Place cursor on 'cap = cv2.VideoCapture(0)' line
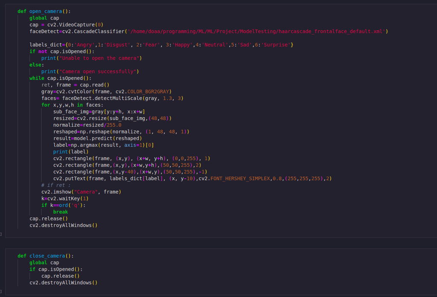Viewport: 437px width, 297px height. (66, 25)
